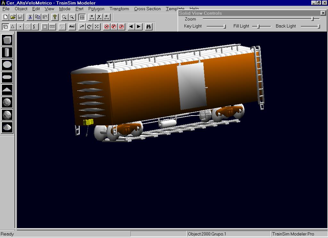
Task: Open the File menu
Action: coord(6,9)
